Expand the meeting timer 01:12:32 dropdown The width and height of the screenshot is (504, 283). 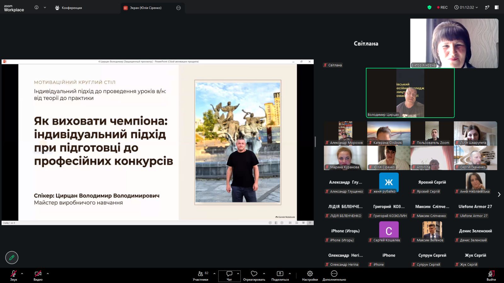466,7
